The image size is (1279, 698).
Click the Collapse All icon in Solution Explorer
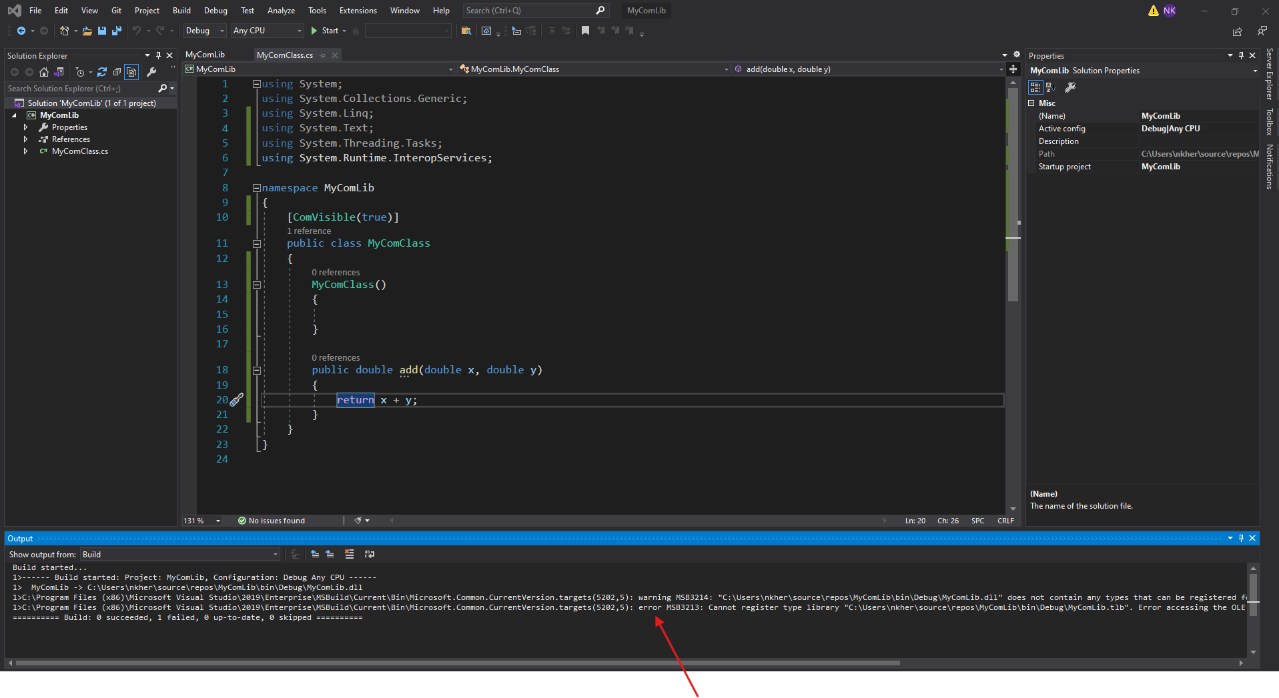pyautogui.click(x=117, y=72)
